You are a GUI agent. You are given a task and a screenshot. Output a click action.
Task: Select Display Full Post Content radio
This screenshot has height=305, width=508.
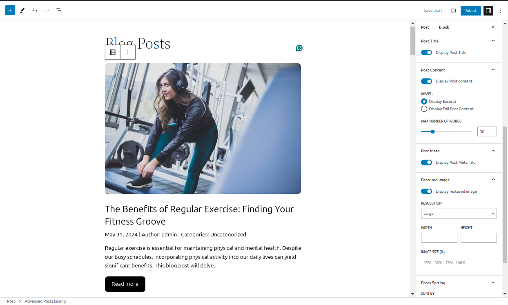424,109
